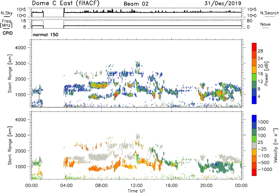Click the '04:00' time axis label
This screenshot has height=193, width=279.
tap(66, 186)
